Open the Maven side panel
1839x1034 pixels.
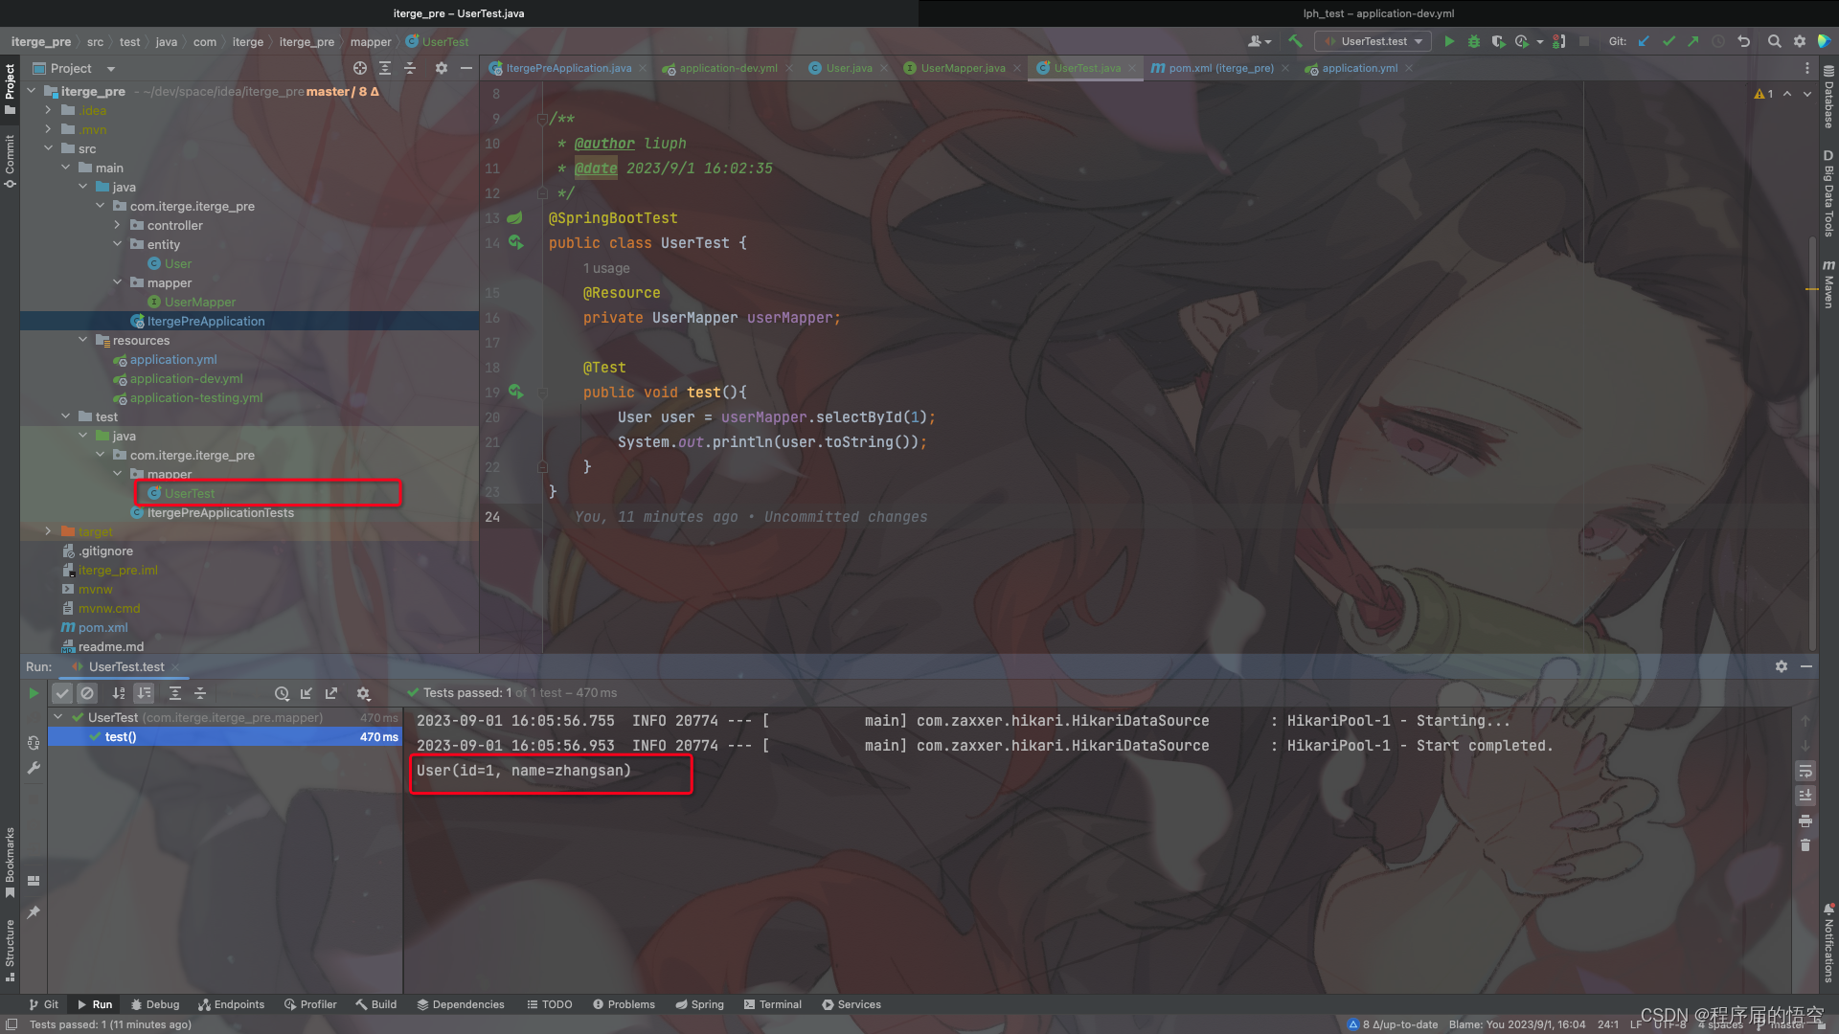[x=1828, y=284]
